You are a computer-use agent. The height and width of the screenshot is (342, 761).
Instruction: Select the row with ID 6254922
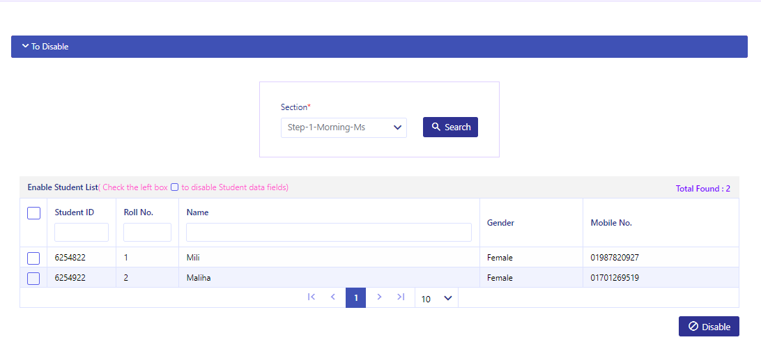(x=379, y=278)
